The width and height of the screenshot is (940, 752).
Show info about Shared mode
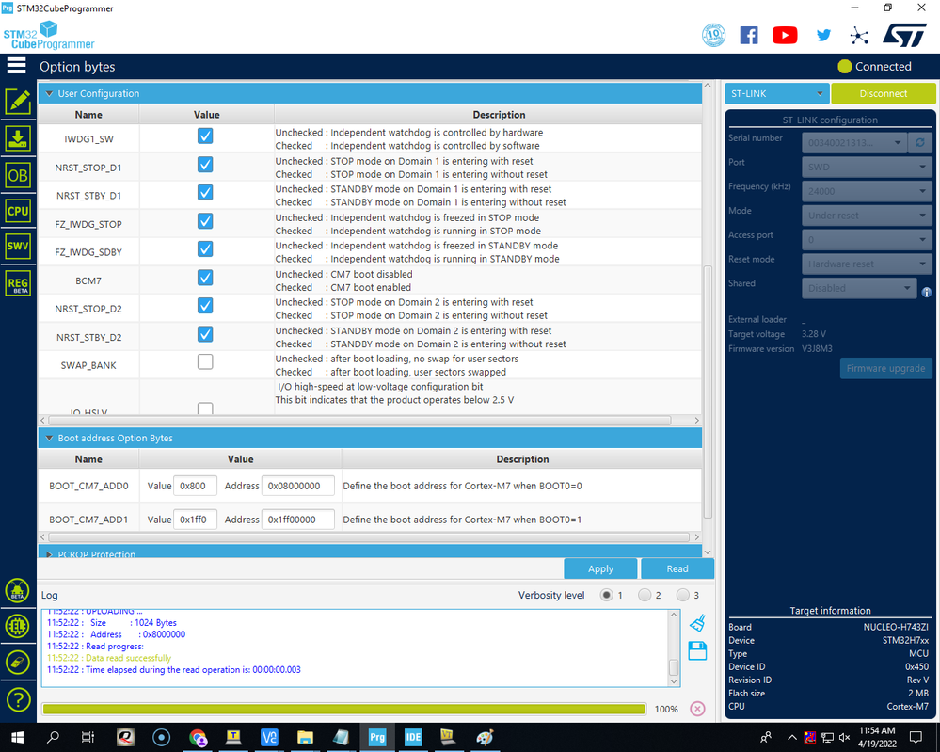(927, 292)
